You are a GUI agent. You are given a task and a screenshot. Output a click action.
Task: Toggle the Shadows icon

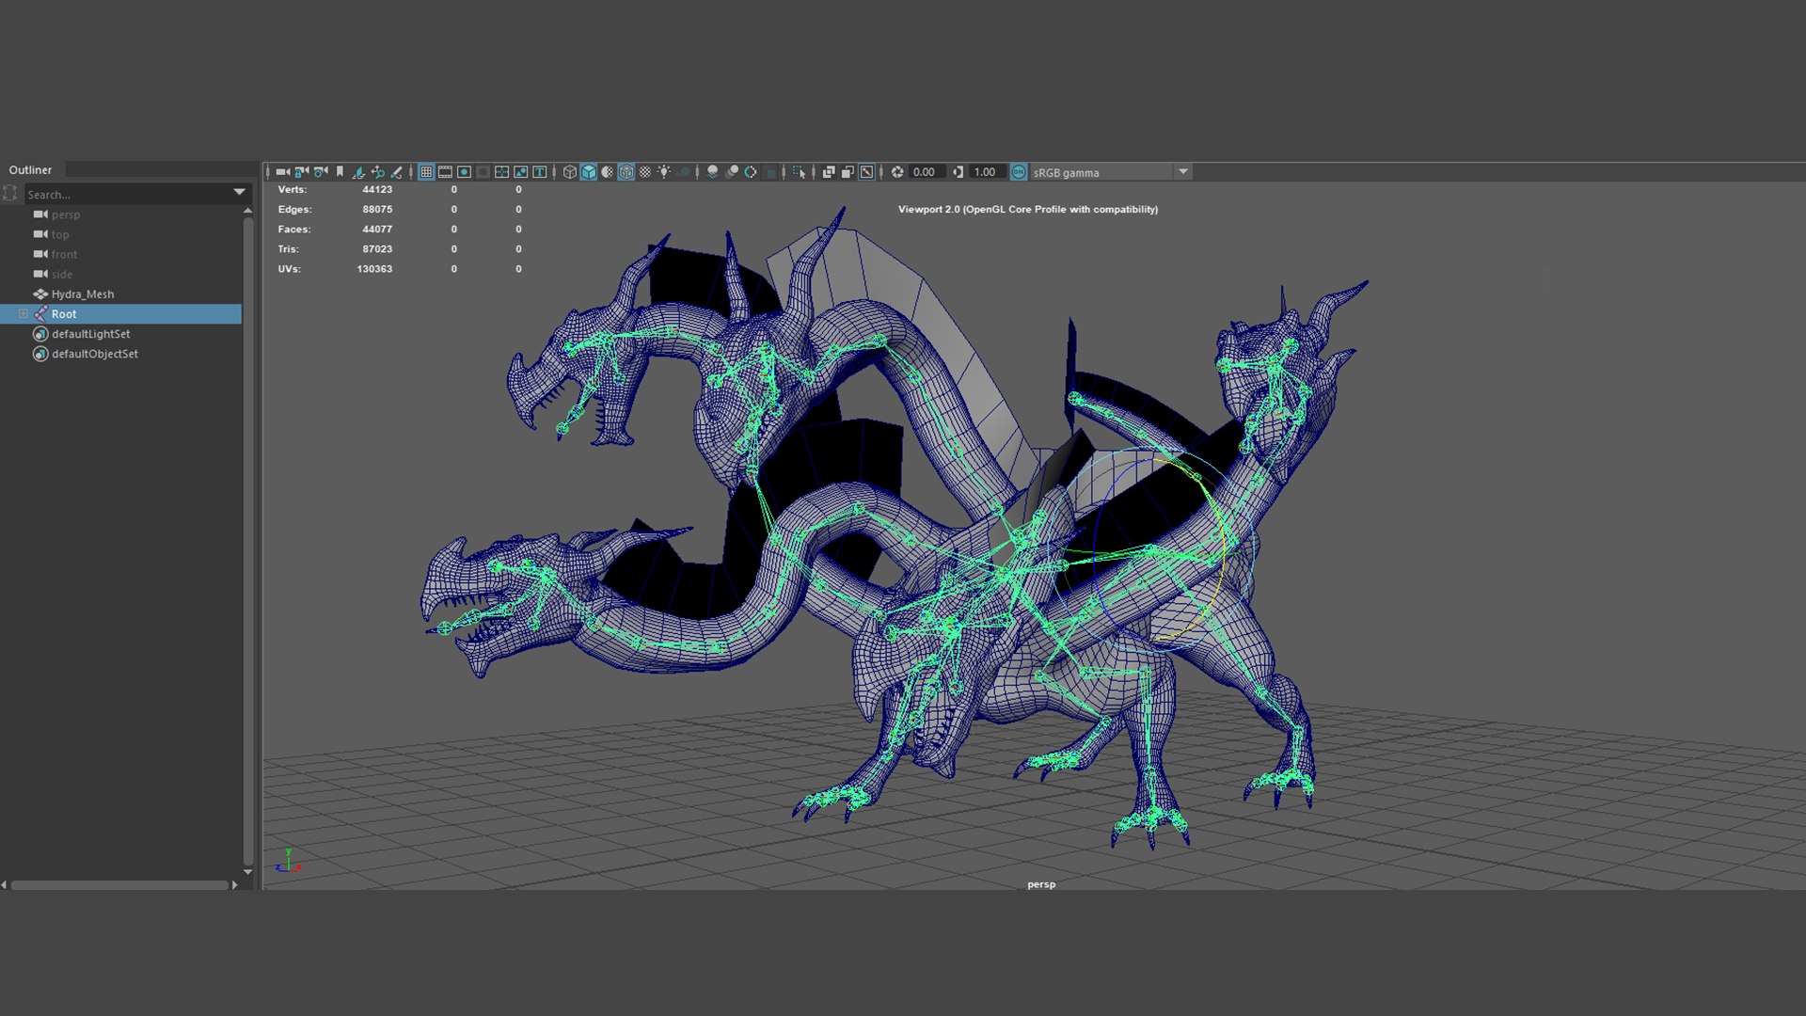pyautogui.click(x=684, y=172)
